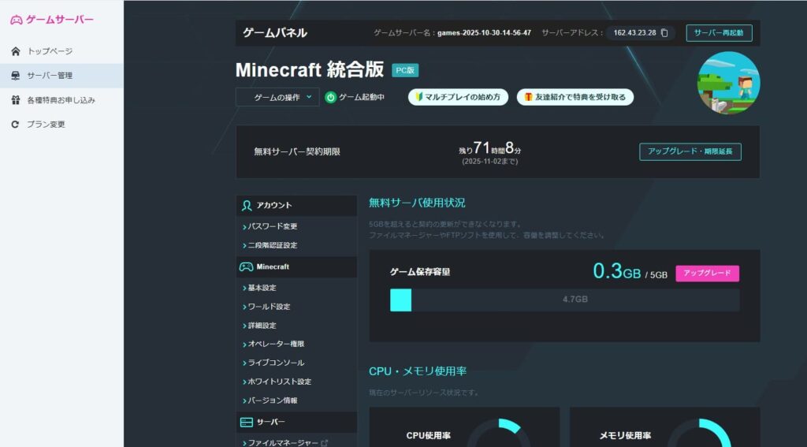807x447 pixels.
Task: Click external link icon next to ファイルマネージャー
Action: tap(324, 443)
